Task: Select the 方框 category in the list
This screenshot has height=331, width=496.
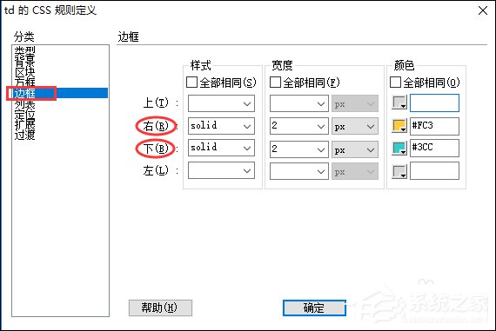Action: click(x=24, y=83)
